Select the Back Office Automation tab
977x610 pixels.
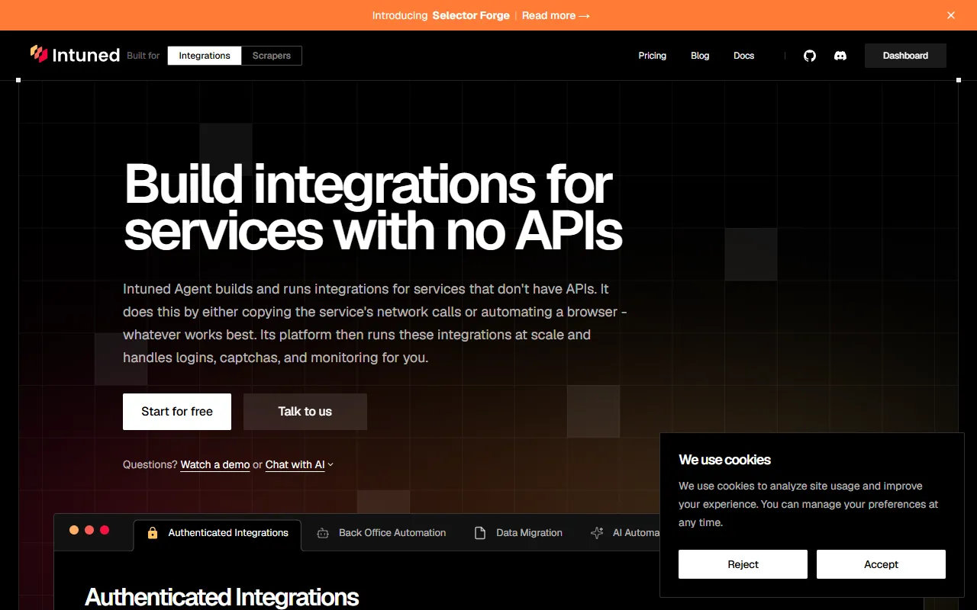pos(381,533)
